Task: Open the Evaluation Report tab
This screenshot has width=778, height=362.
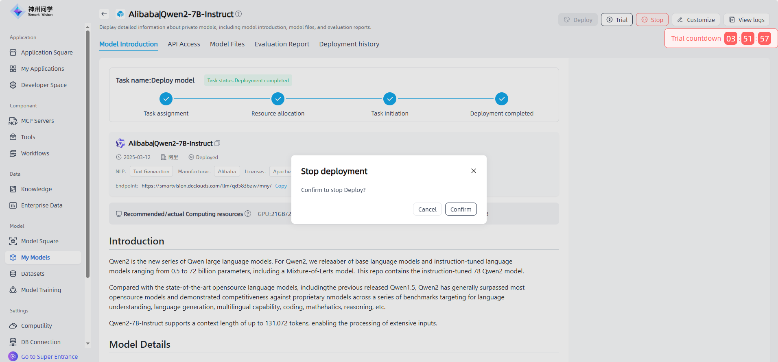Action: pos(282,44)
